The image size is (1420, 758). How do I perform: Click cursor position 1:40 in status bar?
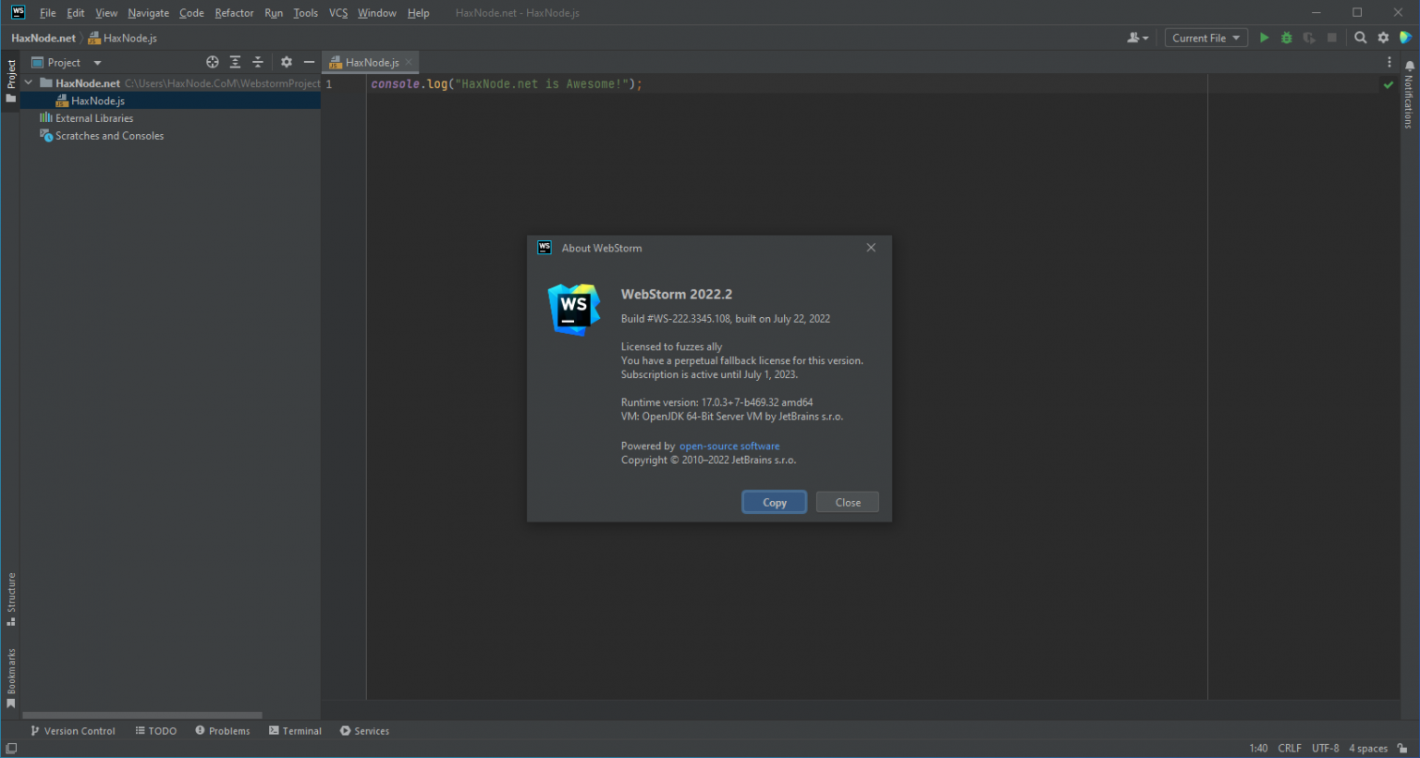[1258, 748]
